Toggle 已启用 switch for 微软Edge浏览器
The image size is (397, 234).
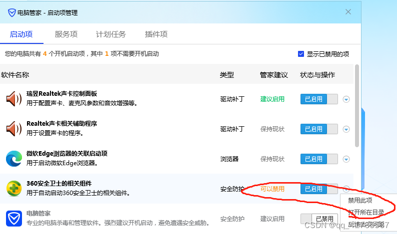(x=319, y=159)
